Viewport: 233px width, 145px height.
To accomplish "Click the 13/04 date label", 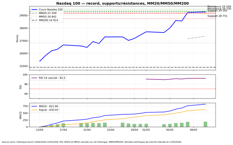I will pyautogui.click(x=40, y=130).
